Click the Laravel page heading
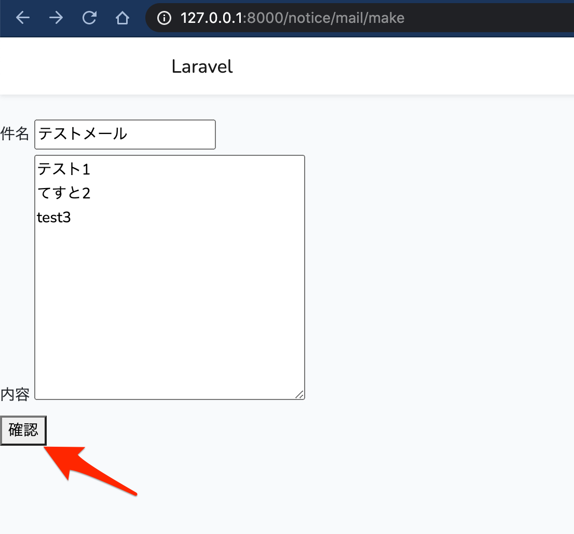Viewport: 574px width, 534px height. pyautogui.click(x=202, y=66)
